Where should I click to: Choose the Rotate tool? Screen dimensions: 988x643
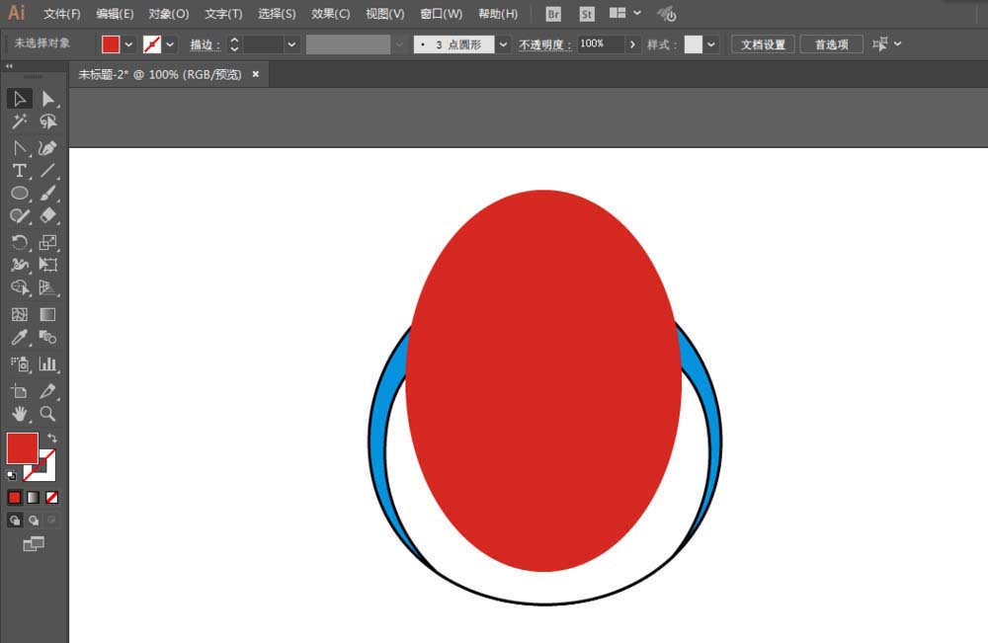pyautogui.click(x=20, y=242)
